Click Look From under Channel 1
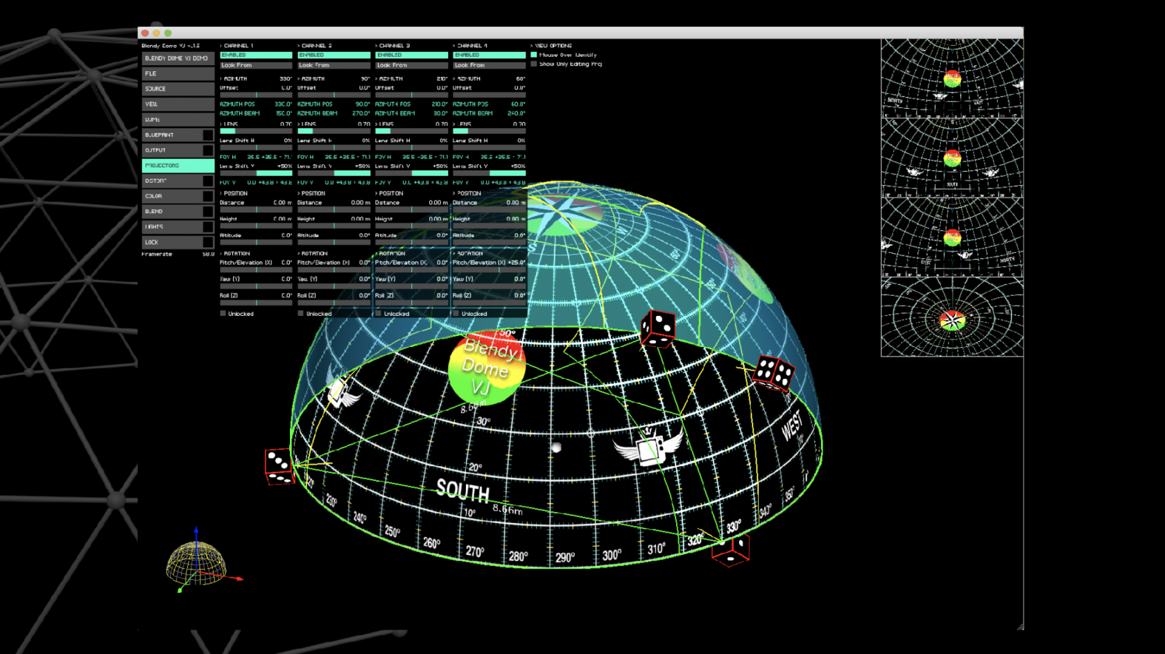The height and width of the screenshot is (654, 1165). coord(256,65)
